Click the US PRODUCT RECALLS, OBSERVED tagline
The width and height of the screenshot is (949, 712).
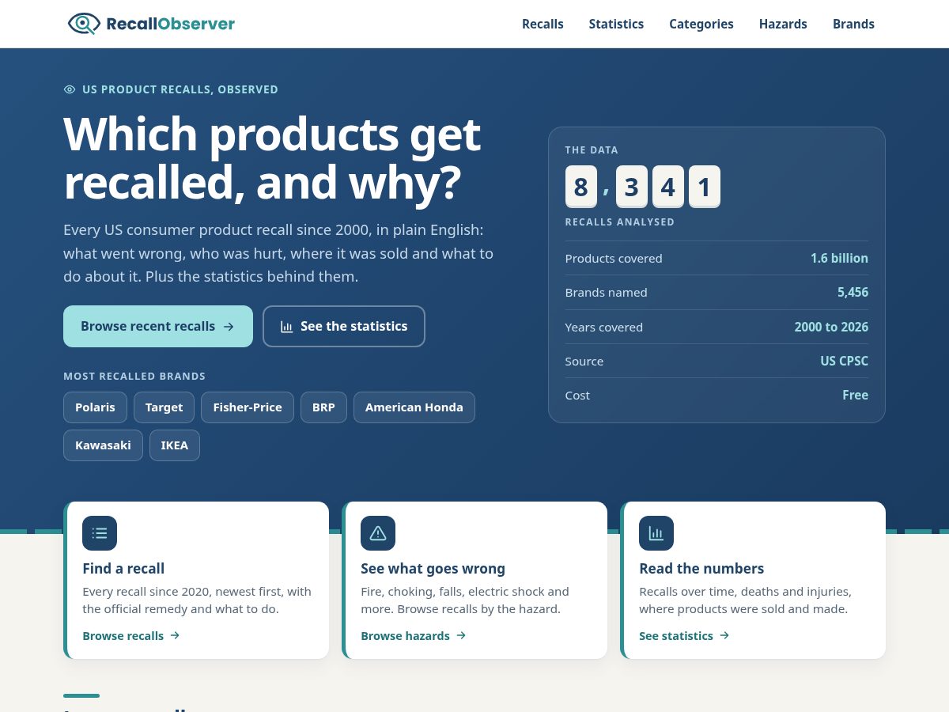180,89
